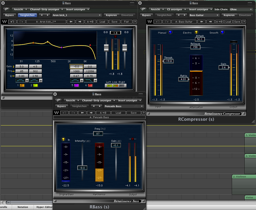
Task: Open Insert anzeigen in equalizer window
Action: point(77,9)
